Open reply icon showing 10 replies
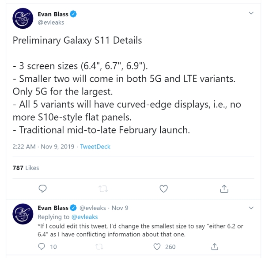Screen dimensions: 265x258 [x=42, y=247]
